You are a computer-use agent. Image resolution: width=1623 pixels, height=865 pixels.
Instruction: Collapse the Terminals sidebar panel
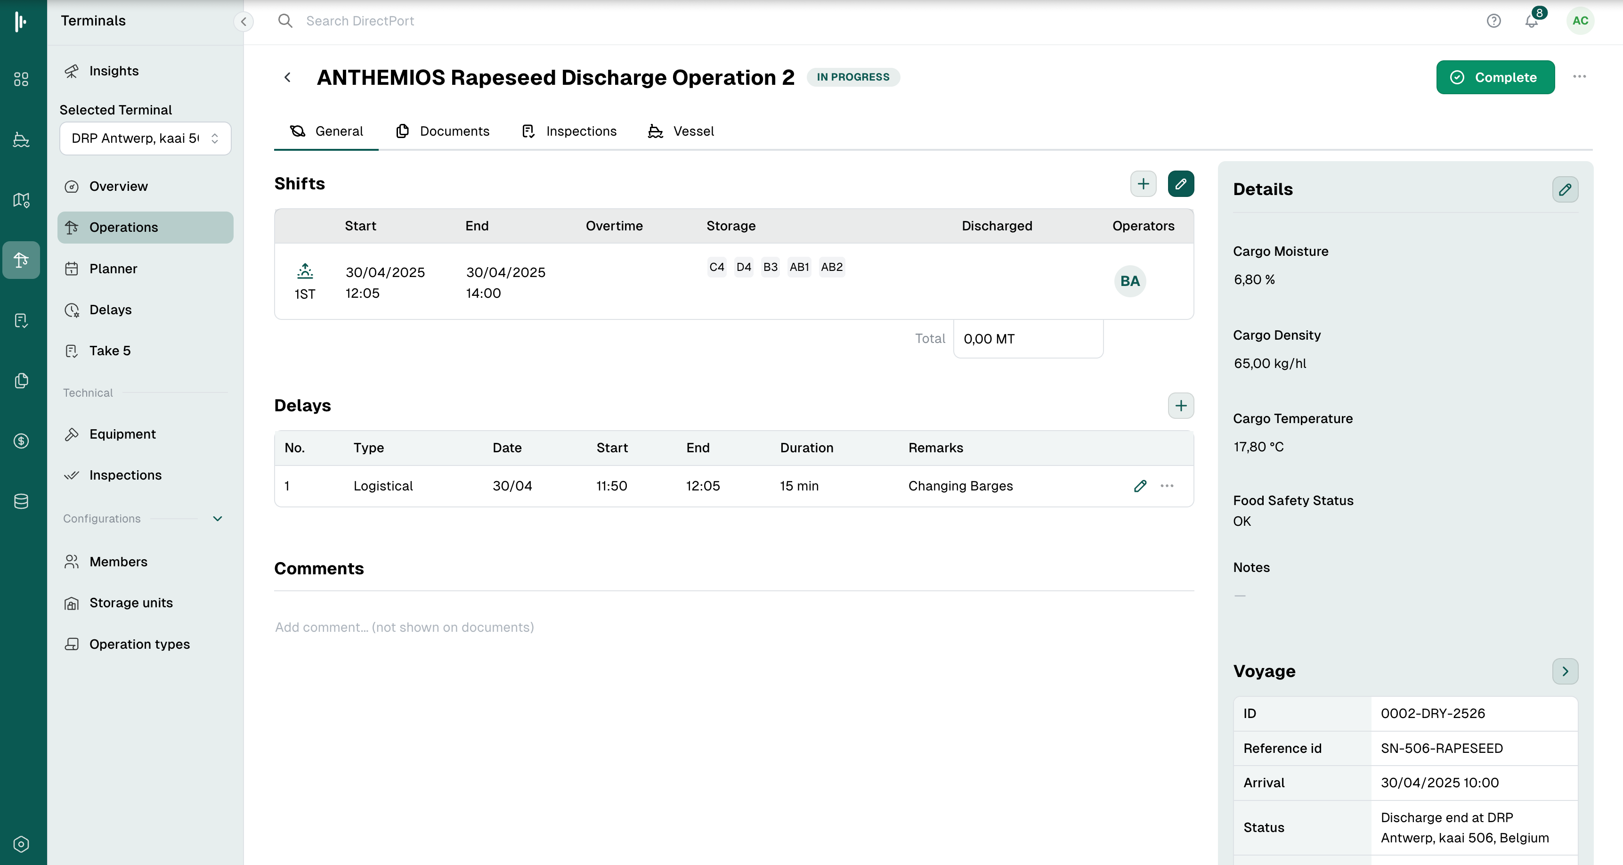click(x=243, y=21)
